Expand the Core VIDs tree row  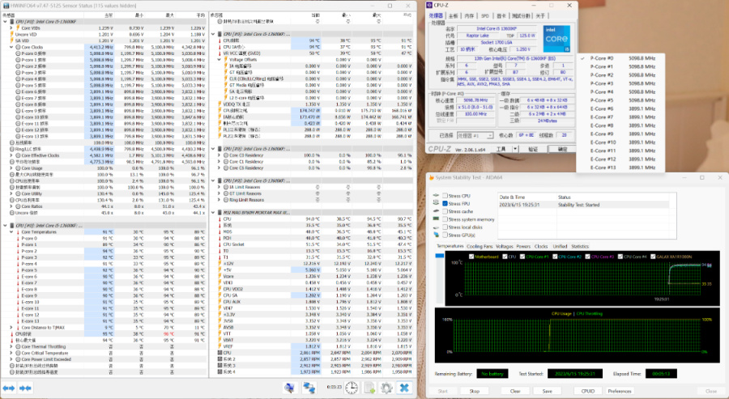pyautogui.click(x=11, y=28)
